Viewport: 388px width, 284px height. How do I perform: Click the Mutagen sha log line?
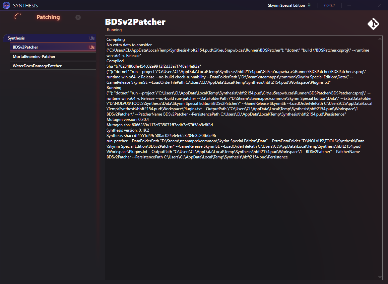(x=159, y=125)
